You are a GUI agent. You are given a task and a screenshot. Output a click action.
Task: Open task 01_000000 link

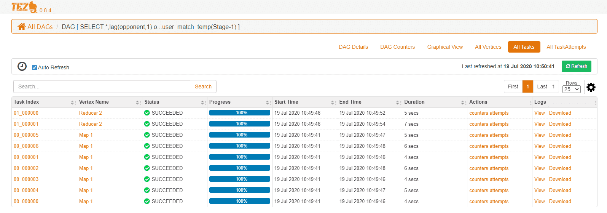coord(26,113)
